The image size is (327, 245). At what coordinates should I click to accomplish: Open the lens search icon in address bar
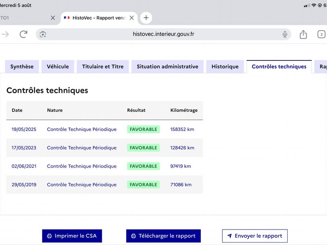click(43, 34)
